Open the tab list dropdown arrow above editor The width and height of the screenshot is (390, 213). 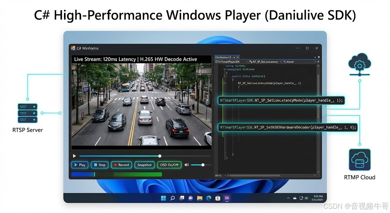click(x=315, y=58)
